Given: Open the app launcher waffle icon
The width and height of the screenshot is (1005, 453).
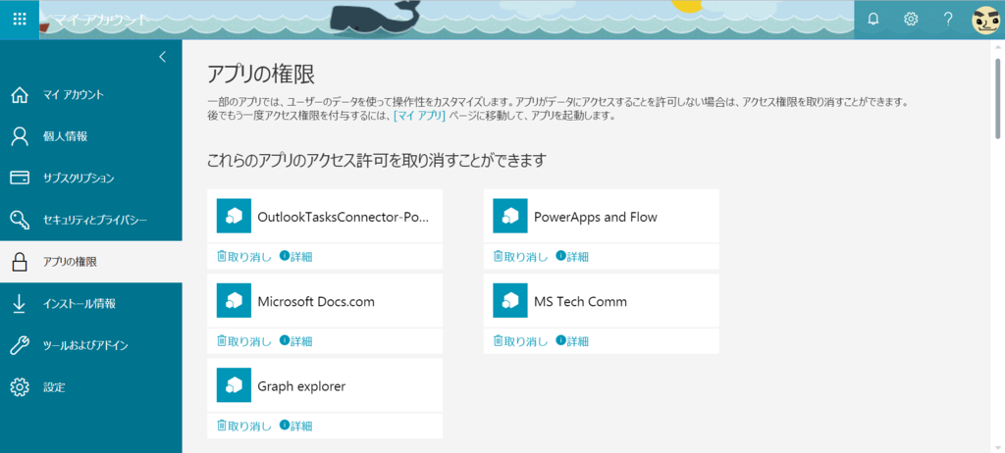Looking at the screenshot, I should point(20,20).
